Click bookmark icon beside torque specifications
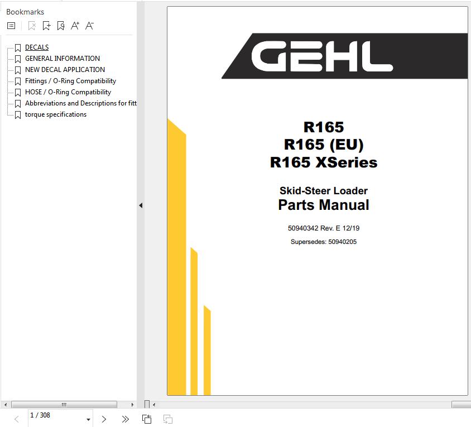471x427 pixels. 18,115
